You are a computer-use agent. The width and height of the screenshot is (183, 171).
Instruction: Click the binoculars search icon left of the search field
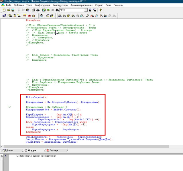pos(57,10)
